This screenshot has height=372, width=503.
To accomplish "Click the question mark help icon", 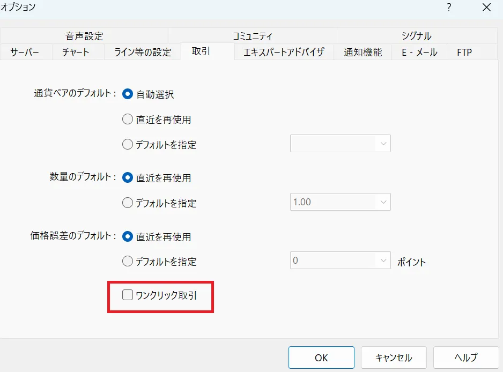I will [x=449, y=8].
